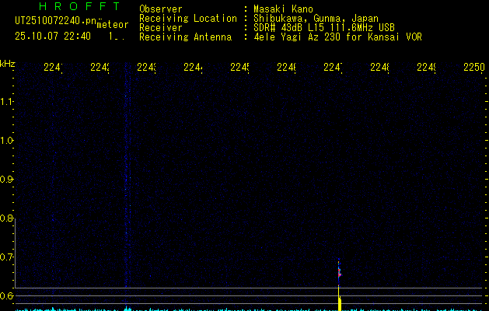Click the 0.7 kHz frequency label
The width and height of the screenshot is (489, 311).
(x=7, y=257)
